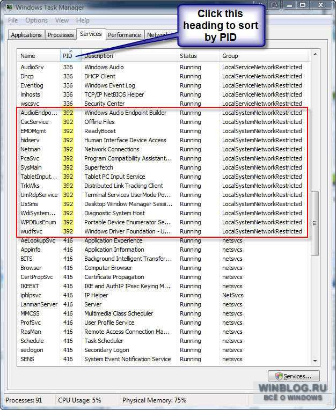Switch to the Applications tab
336x410 pixels.
tap(26, 35)
